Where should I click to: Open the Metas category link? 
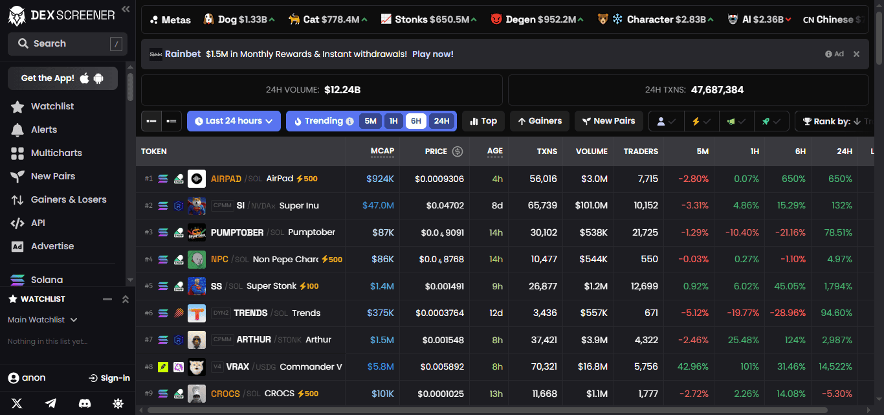(x=170, y=19)
